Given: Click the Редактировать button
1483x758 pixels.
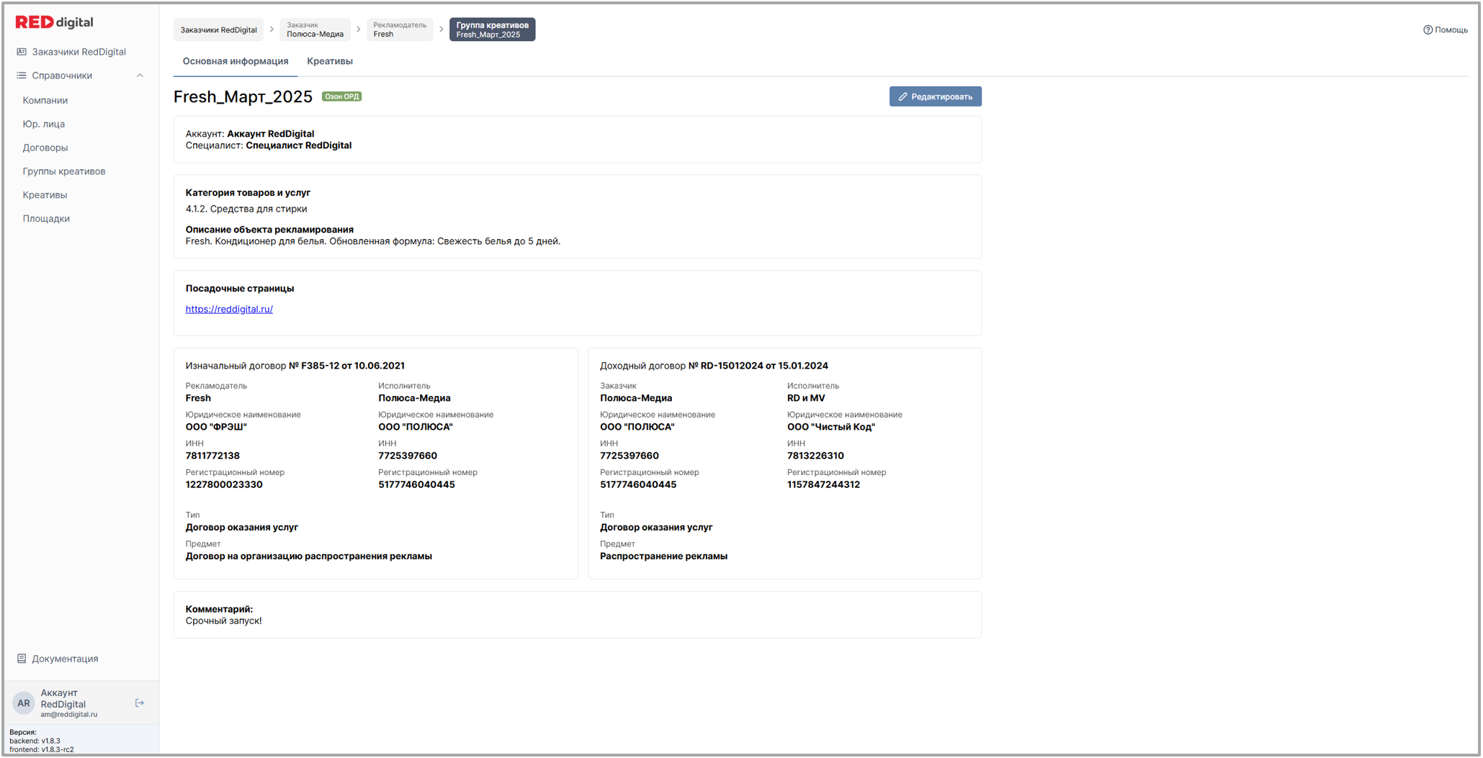Looking at the screenshot, I should 935,96.
